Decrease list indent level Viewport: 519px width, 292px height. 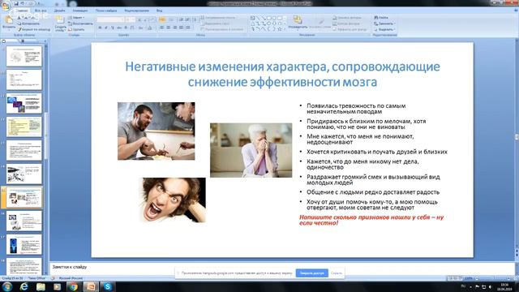(181, 19)
